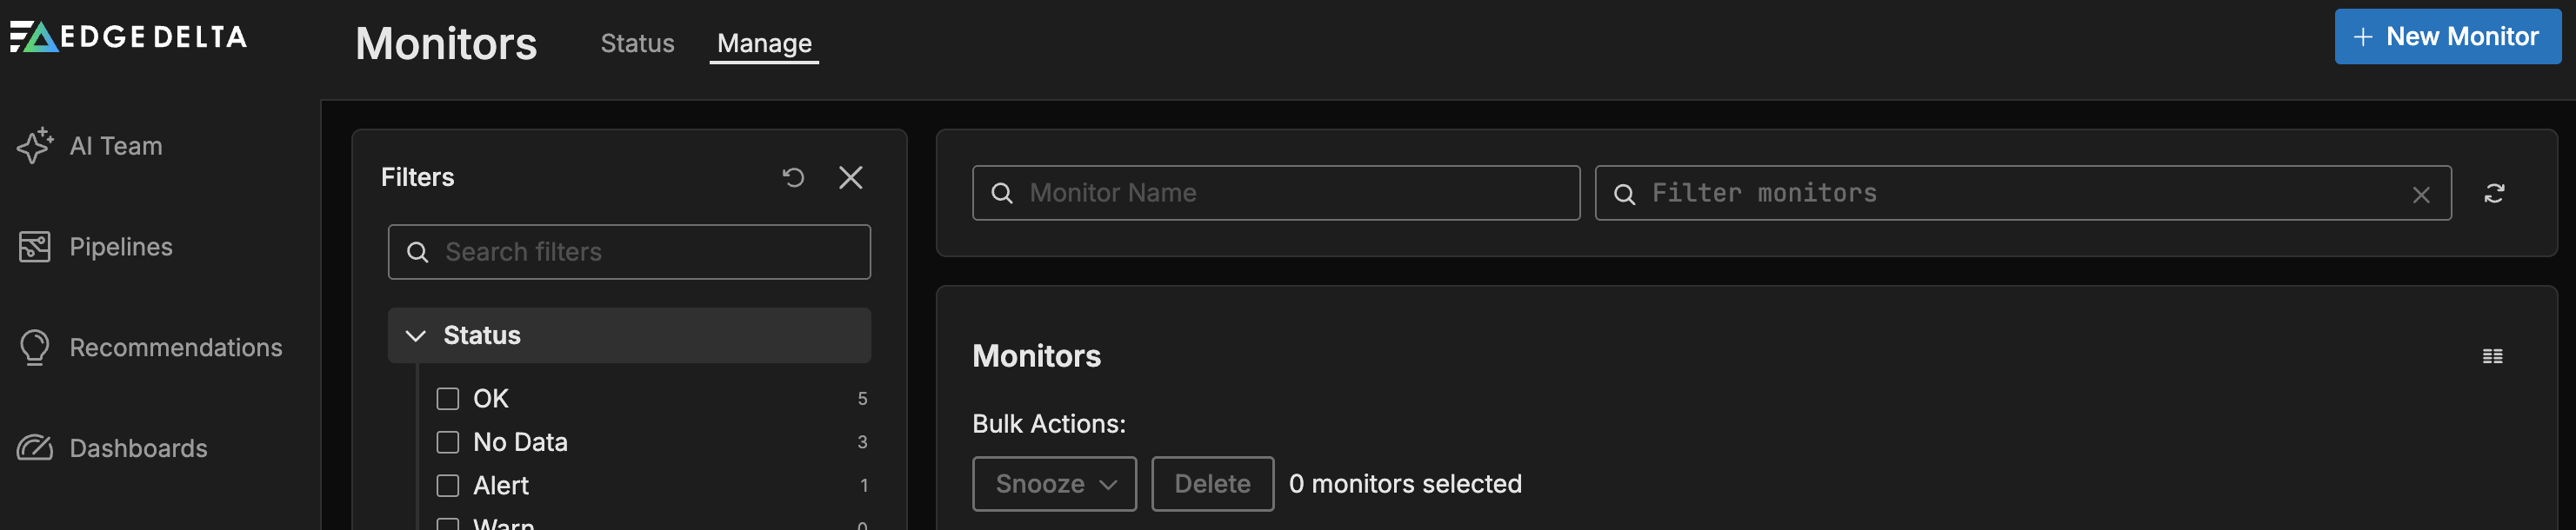Clear the Filter monitors field
The image size is (2576, 530).
pyautogui.click(x=2420, y=195)
